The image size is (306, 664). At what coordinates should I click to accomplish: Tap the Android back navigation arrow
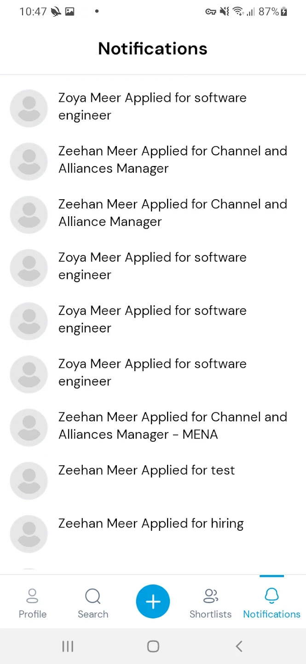point(238,646)
